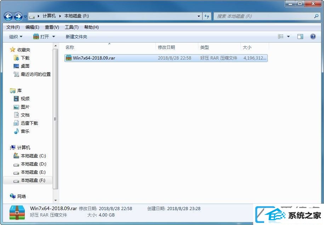Select 本地磁盘 (F:) in navigation pane

(28, 180)
